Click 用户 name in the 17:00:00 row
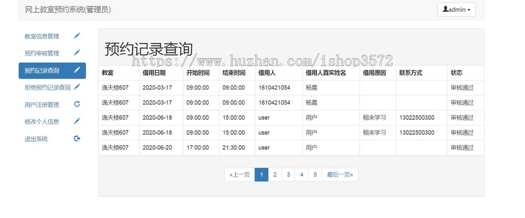 tap(311, 148)
